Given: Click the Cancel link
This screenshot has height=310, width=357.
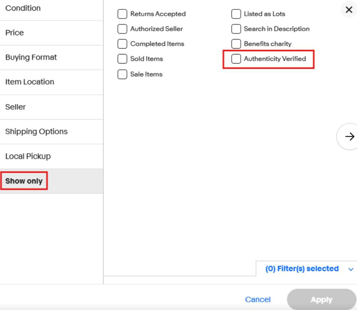Looking at the screenshot, I should pos(258,300).
